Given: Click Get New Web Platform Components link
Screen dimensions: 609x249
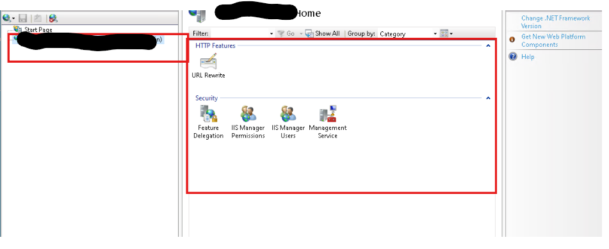Looking at the screenshot, I should [553, 40].
